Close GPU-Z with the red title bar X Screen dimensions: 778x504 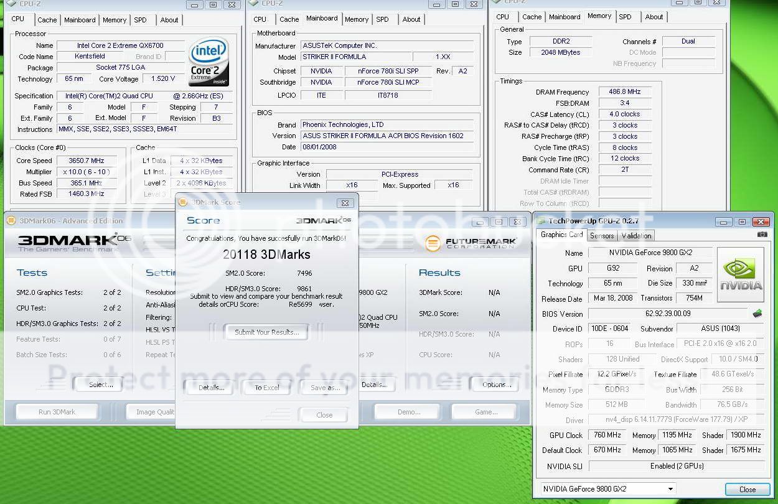click(x=761, y=222)
